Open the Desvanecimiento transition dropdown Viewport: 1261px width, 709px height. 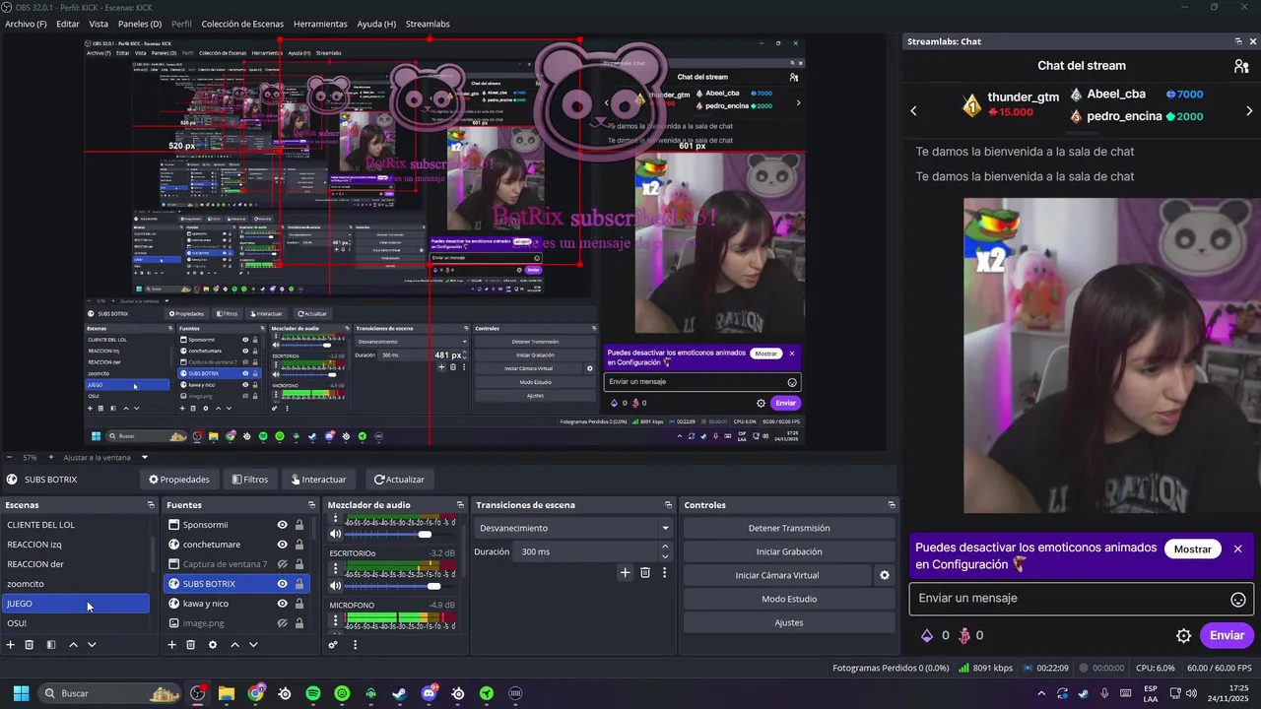[x=571, y=528]
